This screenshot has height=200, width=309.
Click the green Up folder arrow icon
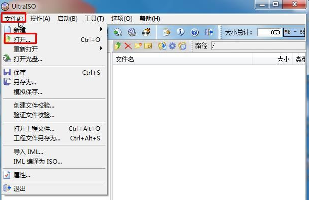coord(118,46)
